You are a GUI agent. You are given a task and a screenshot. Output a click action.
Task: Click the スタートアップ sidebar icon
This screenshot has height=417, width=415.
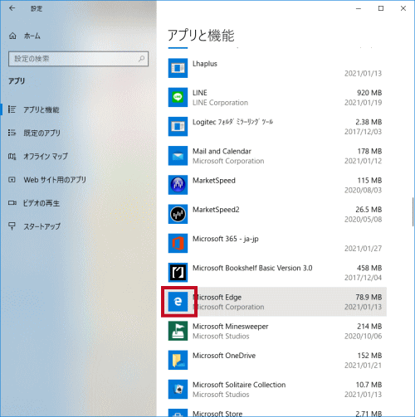[x=12, y=226]
